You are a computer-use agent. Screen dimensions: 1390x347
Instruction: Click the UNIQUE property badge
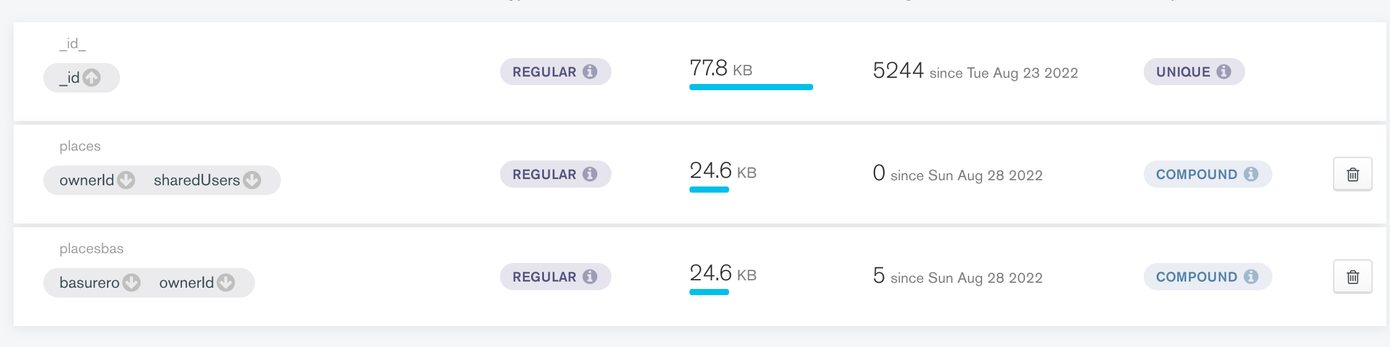pos(1183,72)
